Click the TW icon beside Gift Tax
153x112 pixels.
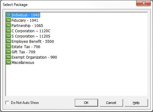pyautogui.click(x=8, y=52)
